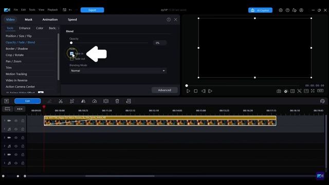329x185 pixels.
Task: Enable the Fade-out checkbox
Action: point(72,59)
